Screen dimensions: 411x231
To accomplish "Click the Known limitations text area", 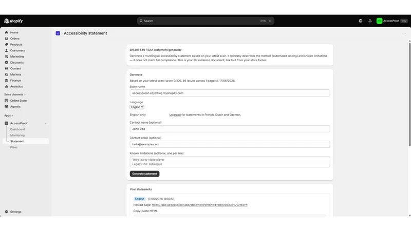I will point(230,162).
